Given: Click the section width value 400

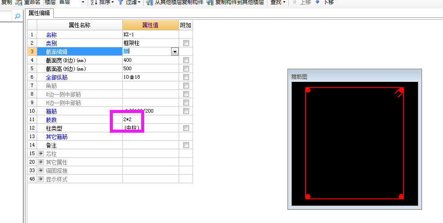Looking at the screenshot, I should [151, 60].
